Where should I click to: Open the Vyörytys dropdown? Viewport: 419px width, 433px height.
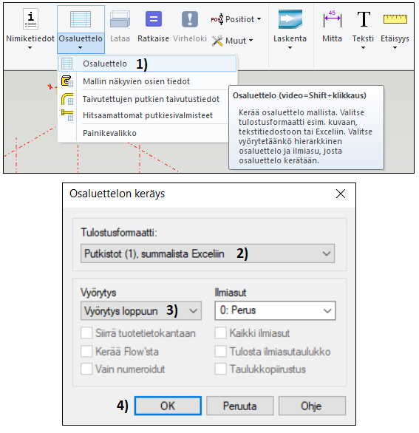tap(141, 310)
